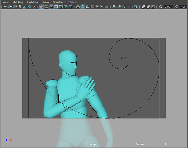Click the gamma value field 1.00
The width and height of the screenshot is (188, 148).
(183, 7)
